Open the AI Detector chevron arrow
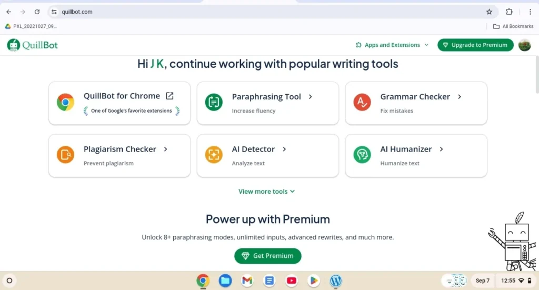 point(284,149)
